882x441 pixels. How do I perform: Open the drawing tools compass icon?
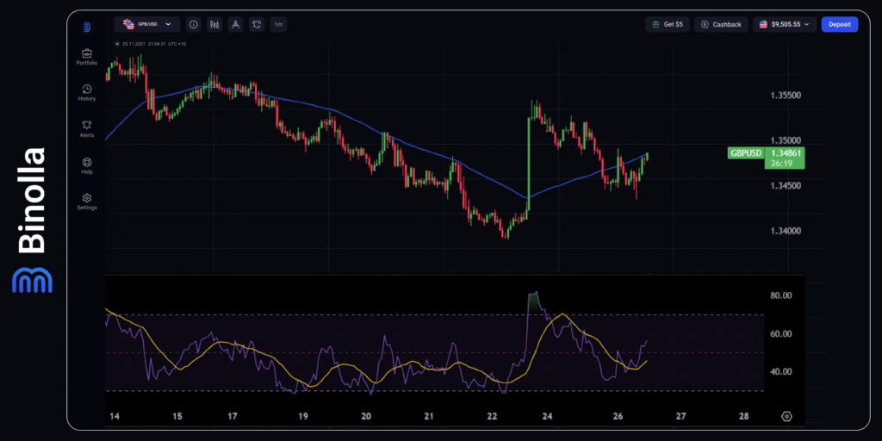pyautogui.click(x=235, y=25)
